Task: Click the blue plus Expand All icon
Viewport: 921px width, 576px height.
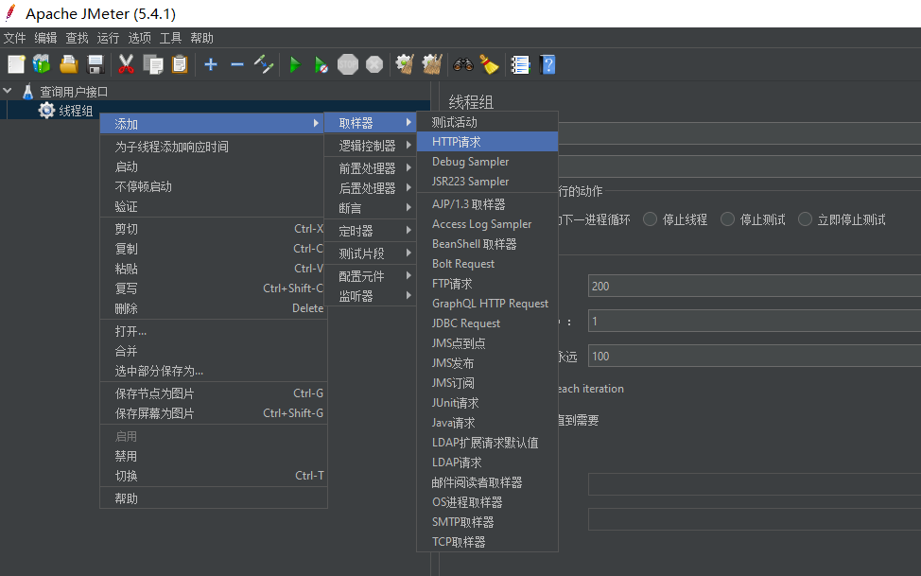Action: [x=211, y=64]
